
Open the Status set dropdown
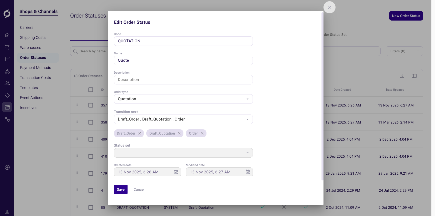(183, 153)
